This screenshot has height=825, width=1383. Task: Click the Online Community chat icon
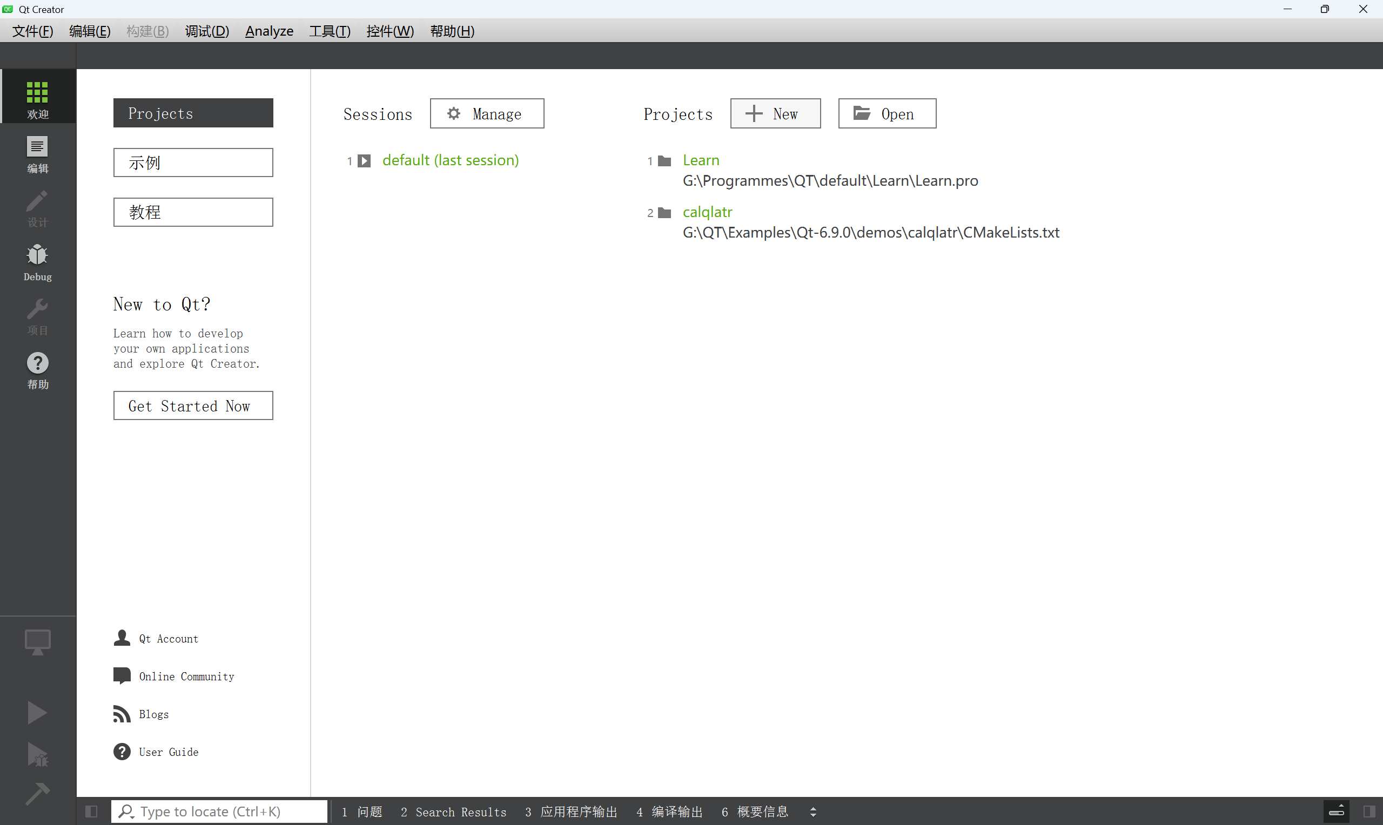(x=122, y=675)
